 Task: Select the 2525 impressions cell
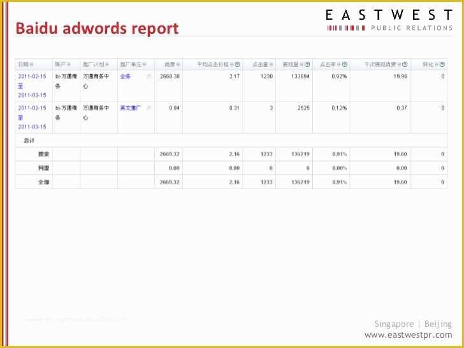pos(303,108)
